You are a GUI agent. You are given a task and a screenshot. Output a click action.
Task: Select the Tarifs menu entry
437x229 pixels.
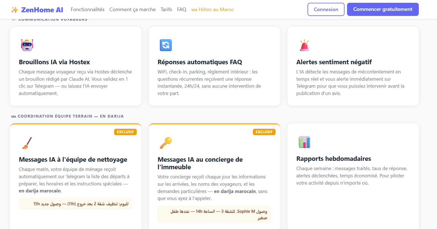pos(166,9)
